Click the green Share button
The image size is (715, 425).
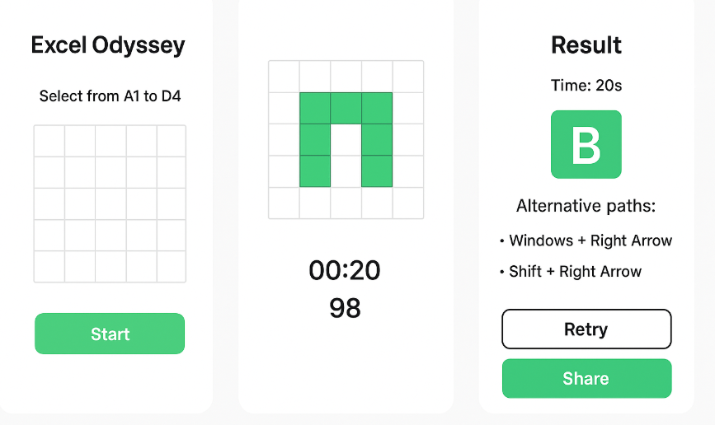(586, 379)
